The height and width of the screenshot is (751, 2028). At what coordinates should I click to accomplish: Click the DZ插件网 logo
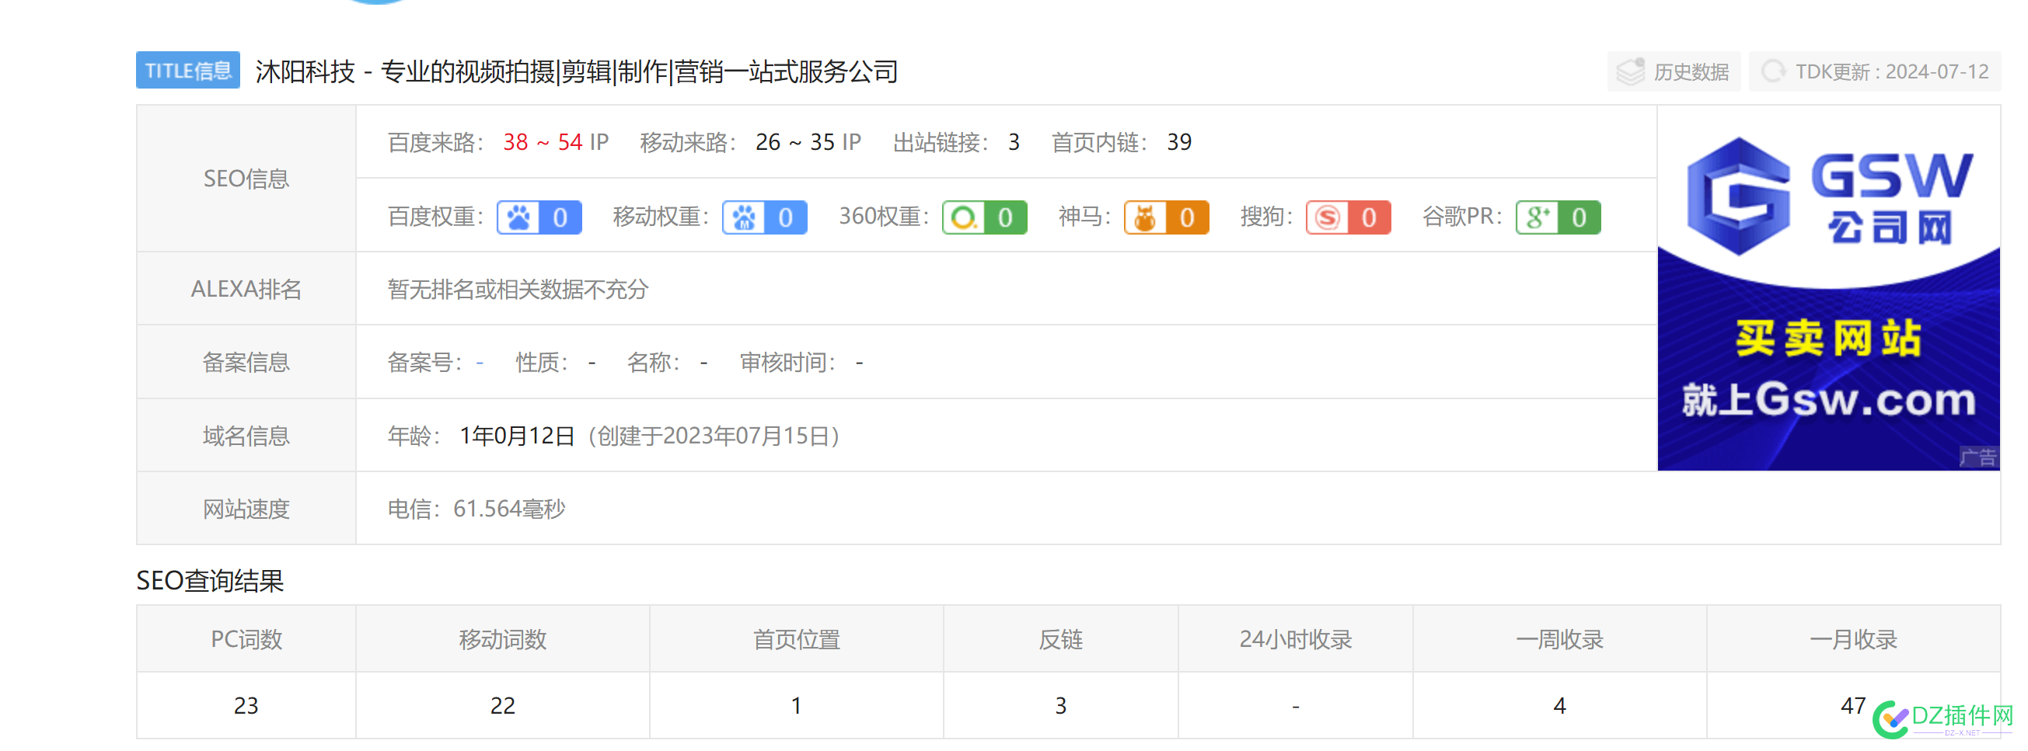(1943, 718)
